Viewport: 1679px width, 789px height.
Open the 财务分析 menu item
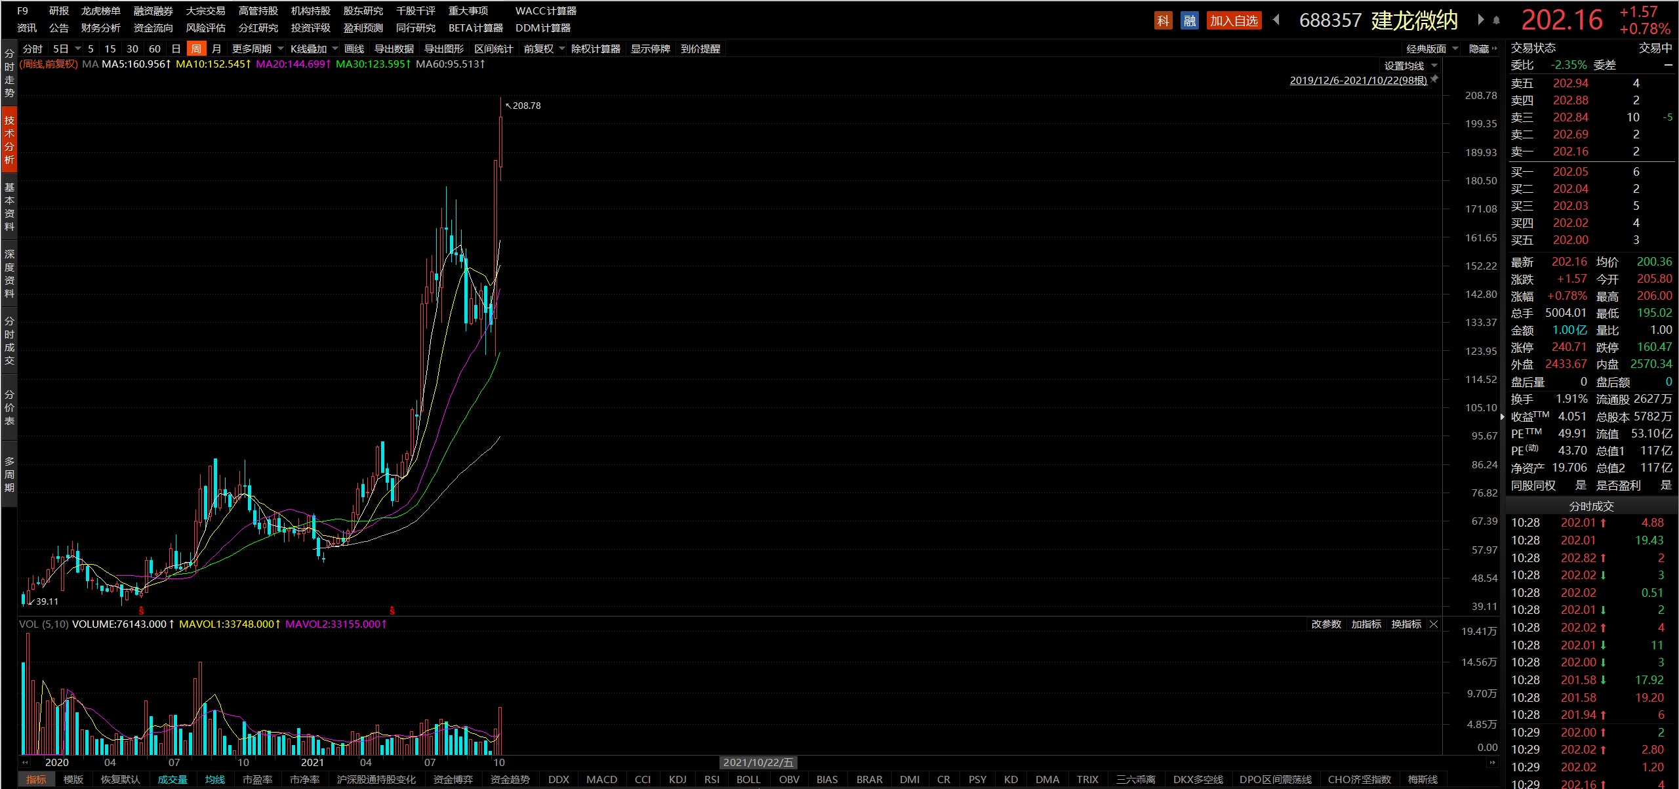tap(100, 28)
